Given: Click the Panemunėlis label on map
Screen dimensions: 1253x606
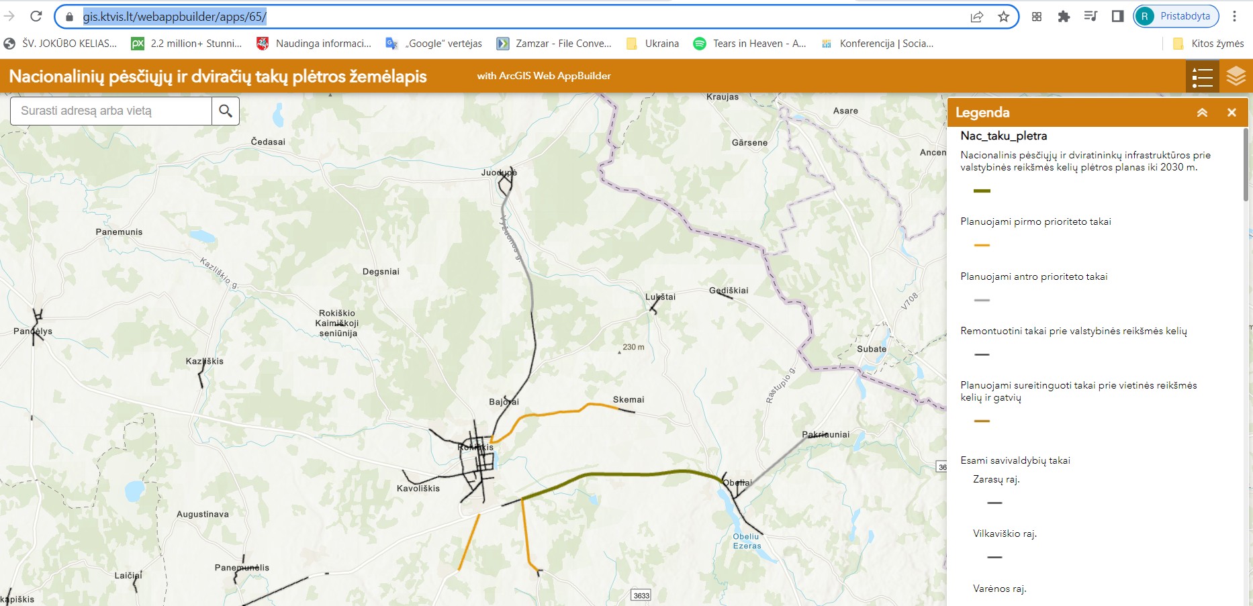Looking at the screenshot, I should click(x=242, y=568).
